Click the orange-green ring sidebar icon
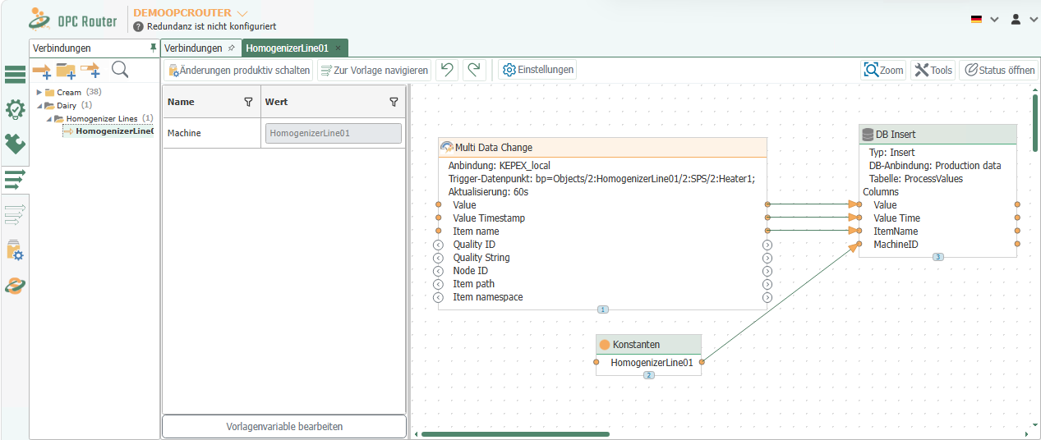Image resolution: width=1041 pixels, height=440 pixels. pos(15,286)
